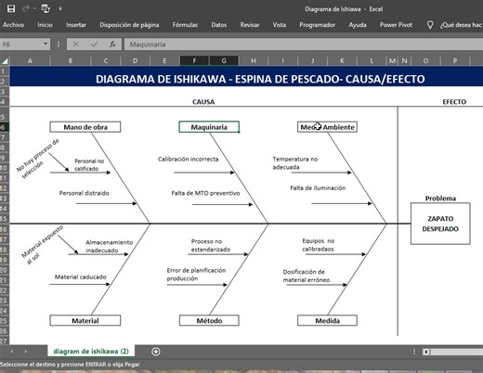Add a new sheet with plus icon
The width and height of the screenshot is (483, 373).
click(156, 352)
